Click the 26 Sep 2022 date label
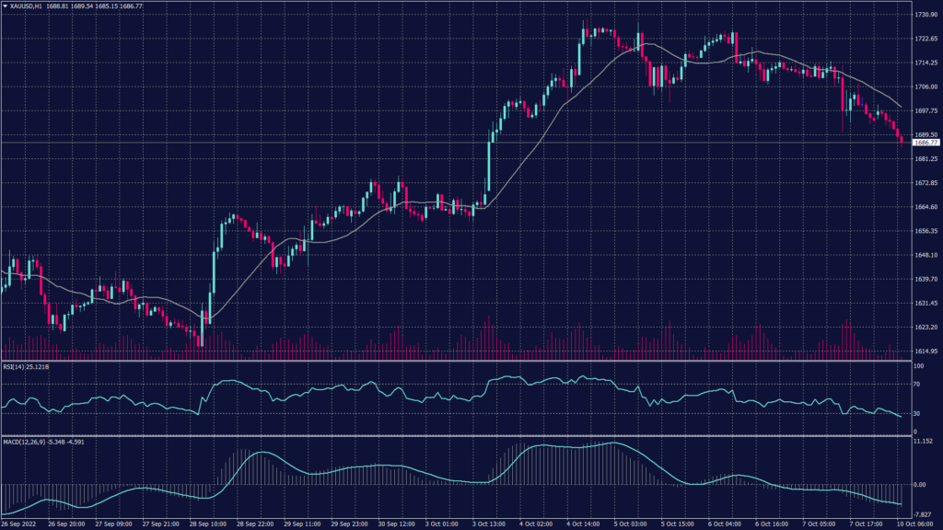Screen dimensions: 943x530 coord(20,523)
